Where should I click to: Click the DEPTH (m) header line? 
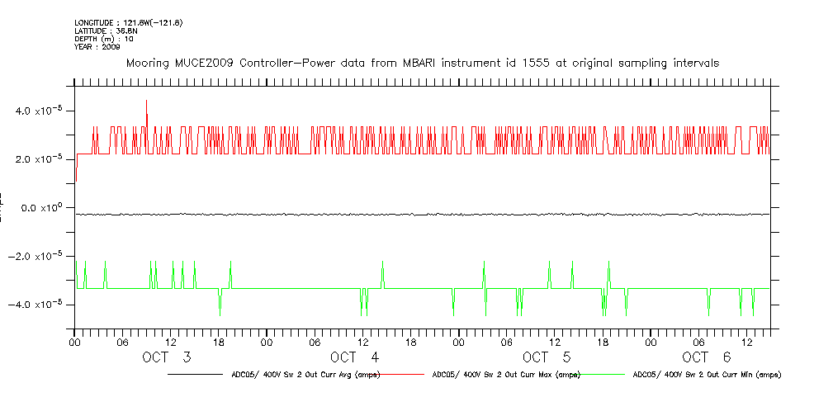[103, 39]
